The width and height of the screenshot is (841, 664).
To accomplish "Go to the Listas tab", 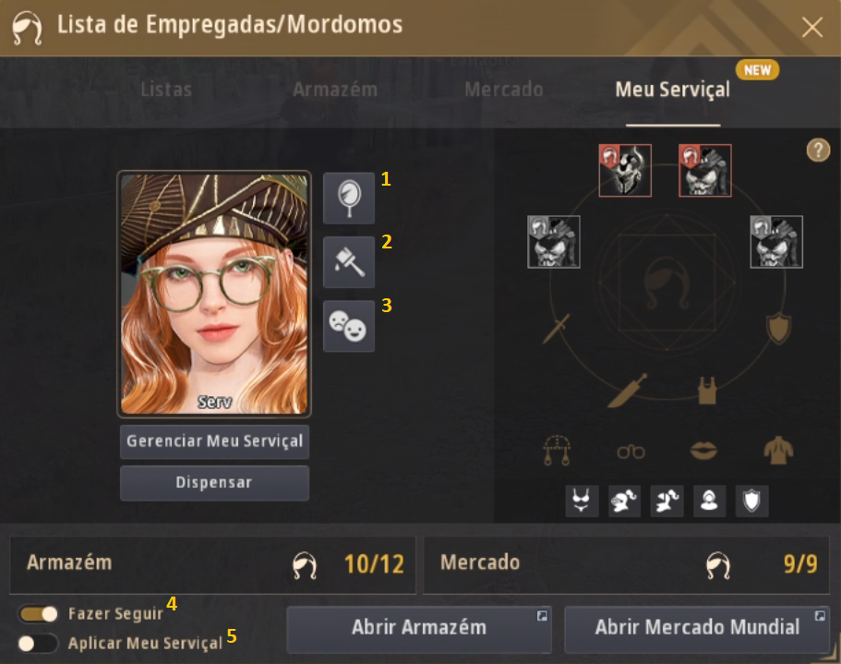I will [166, 90].
